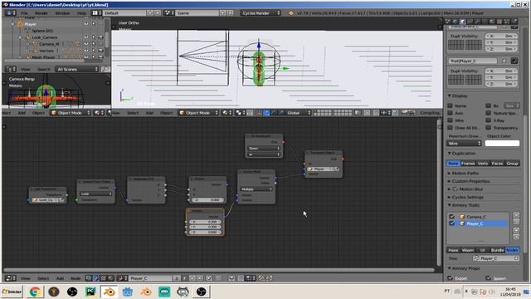Click the translate manipulator arrow icon
The width and height of the screenshot is (531, 299).
pyautogui.click(x=266, y=113)
